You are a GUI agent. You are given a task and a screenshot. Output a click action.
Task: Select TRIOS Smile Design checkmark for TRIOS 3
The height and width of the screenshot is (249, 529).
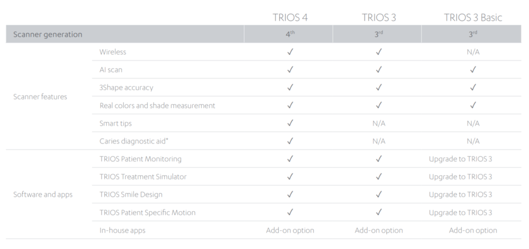pos(379,195)
